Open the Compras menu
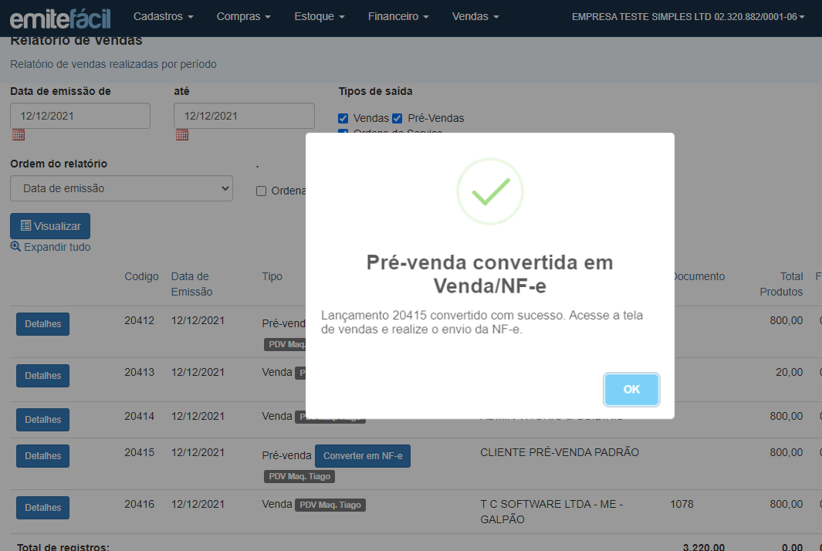Viewport: 822px width, 551px height. click(243, 17)
